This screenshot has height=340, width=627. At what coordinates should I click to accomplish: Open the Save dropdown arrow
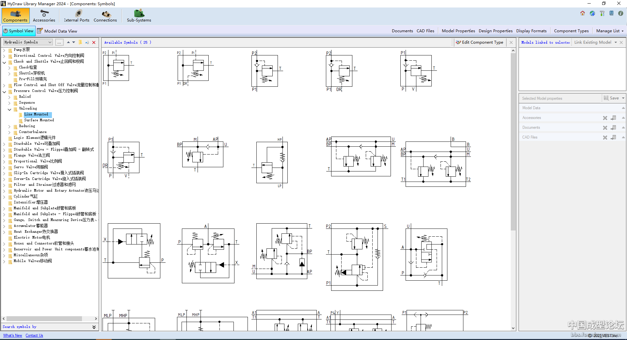click(x=623, y=98)
